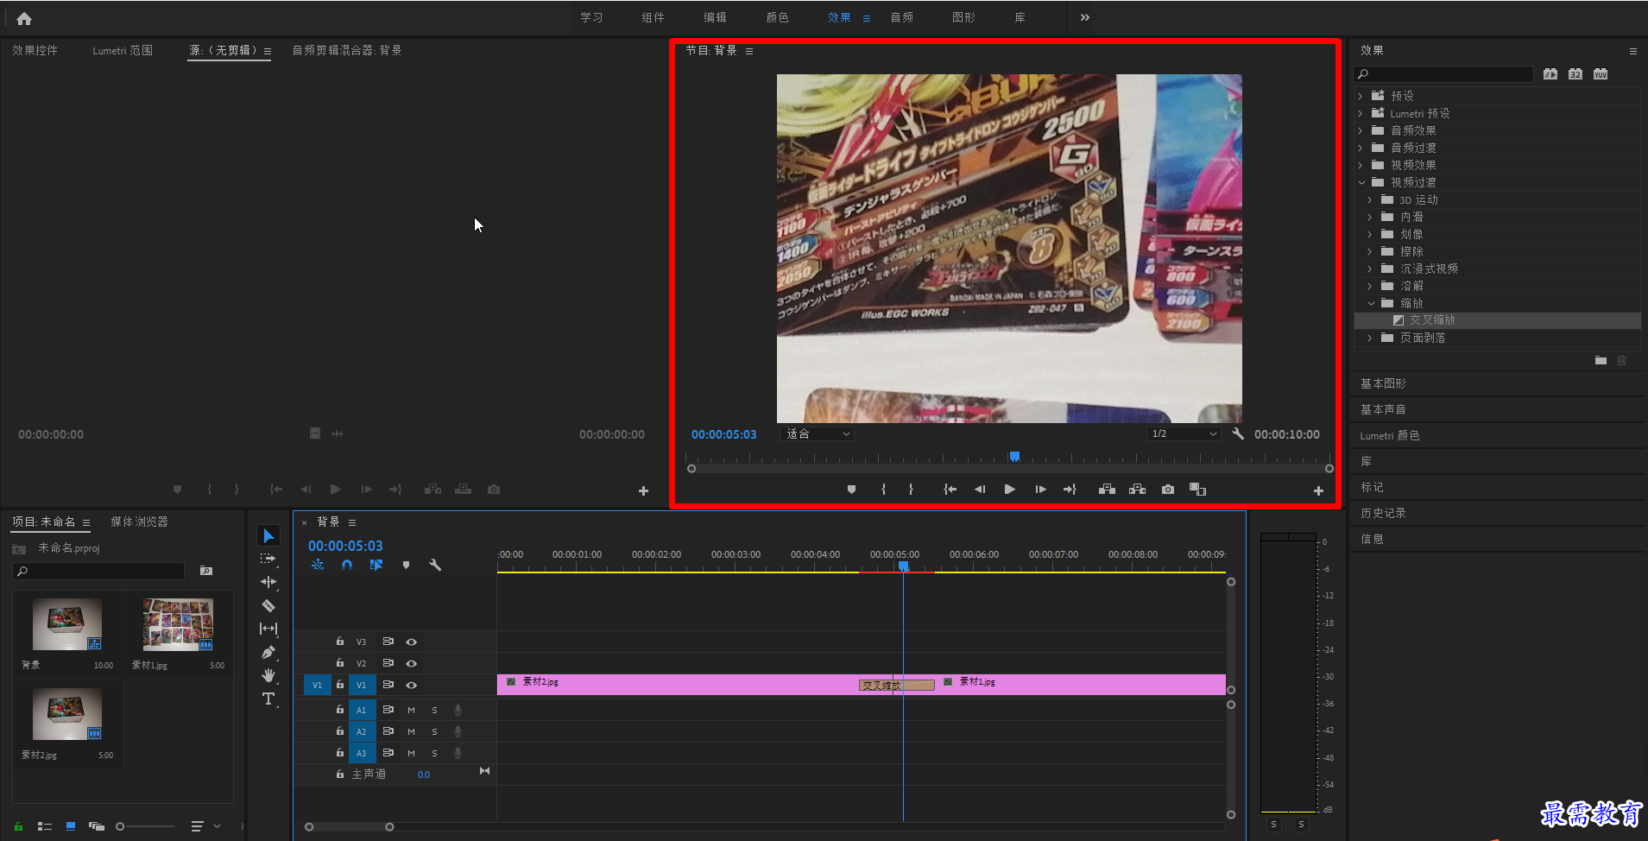
Task: Expand the 3D 运动 folder
Action: (1370, 199)
